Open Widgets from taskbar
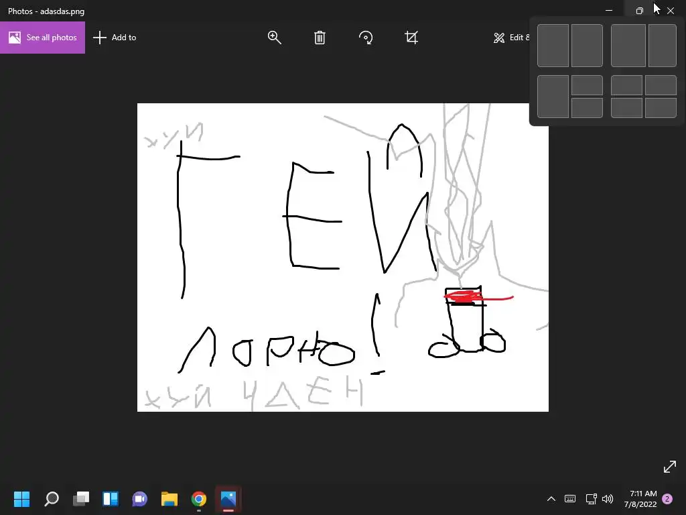686x515 pixels. 111,499
